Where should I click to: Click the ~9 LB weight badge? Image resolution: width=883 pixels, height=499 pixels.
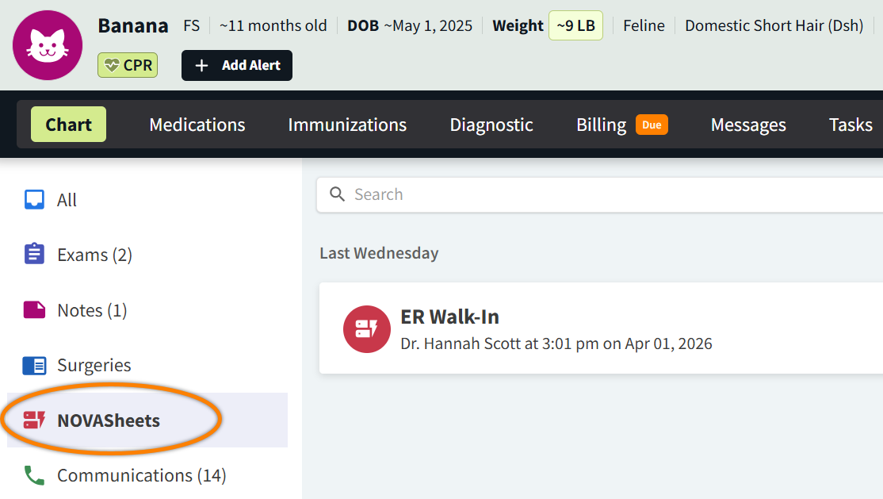575,25
